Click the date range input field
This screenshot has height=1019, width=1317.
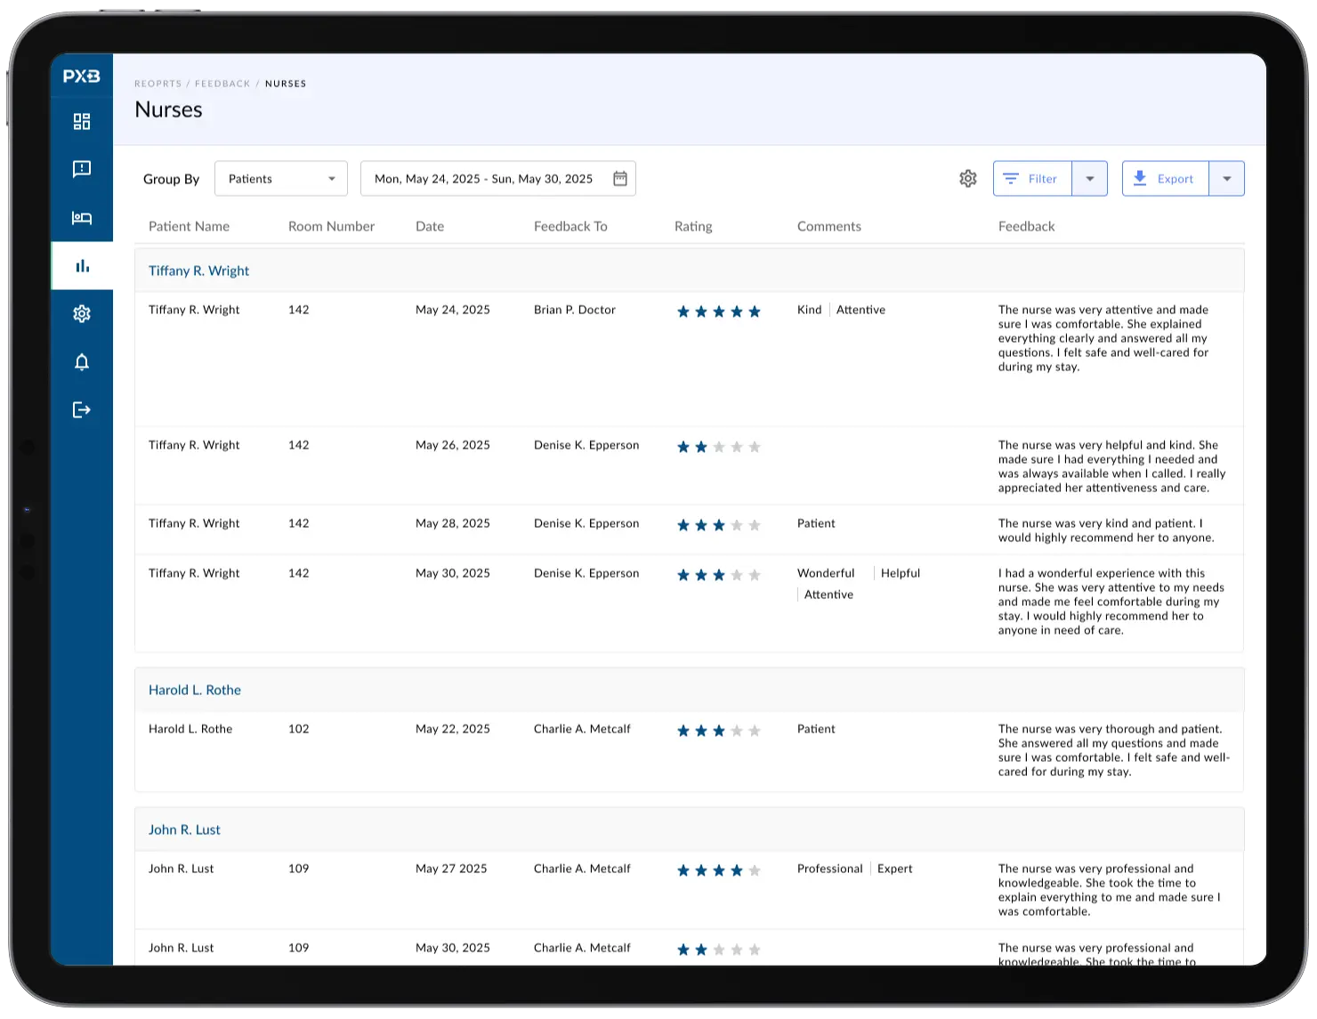click(x=485, y=178)
